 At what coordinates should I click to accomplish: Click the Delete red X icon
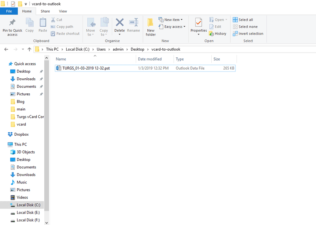coord(120,23)
